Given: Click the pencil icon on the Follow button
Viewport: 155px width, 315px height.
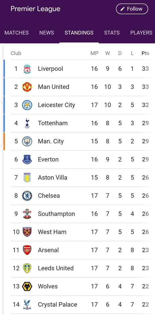Looking at the screenshot, I should [x=123, y=9].
